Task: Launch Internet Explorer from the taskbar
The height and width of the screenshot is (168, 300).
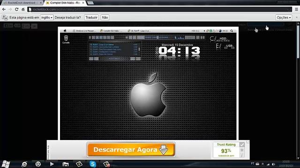Action: pos(24,164)
